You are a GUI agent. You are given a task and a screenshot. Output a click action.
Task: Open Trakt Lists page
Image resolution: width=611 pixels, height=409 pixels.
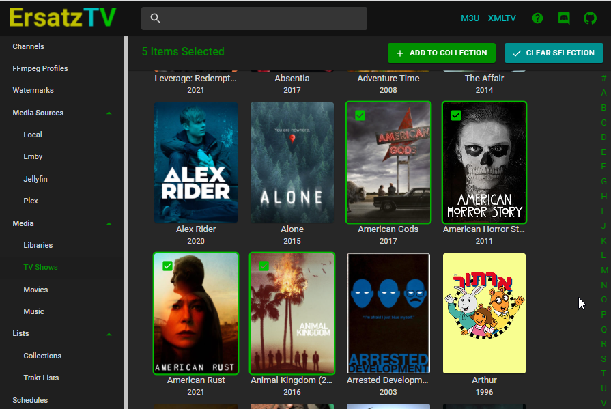(x=41, y=378)
